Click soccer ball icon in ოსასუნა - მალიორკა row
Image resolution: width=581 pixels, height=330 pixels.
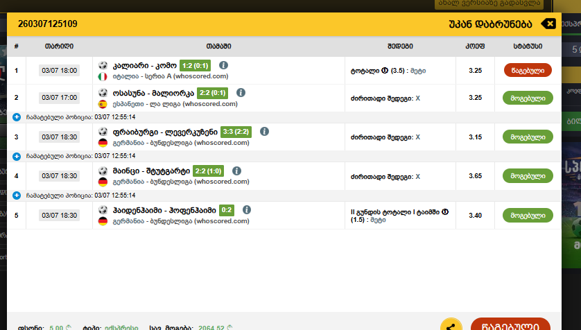coord(103,93)
